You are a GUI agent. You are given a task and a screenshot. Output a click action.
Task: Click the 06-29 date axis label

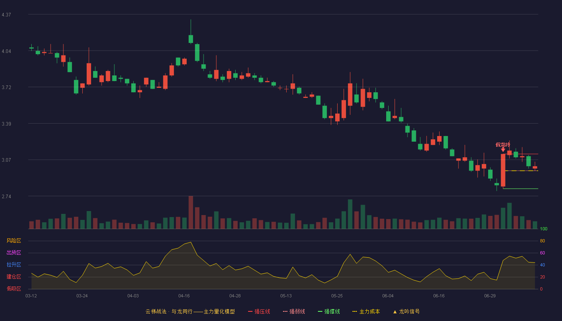pos(490,296)
